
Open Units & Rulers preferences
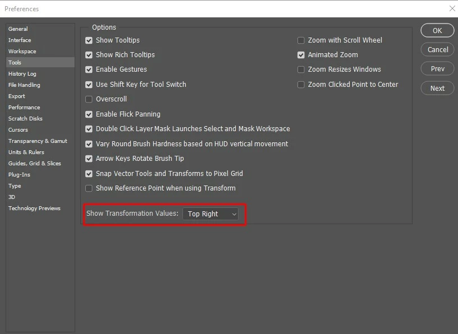(40, 152)
